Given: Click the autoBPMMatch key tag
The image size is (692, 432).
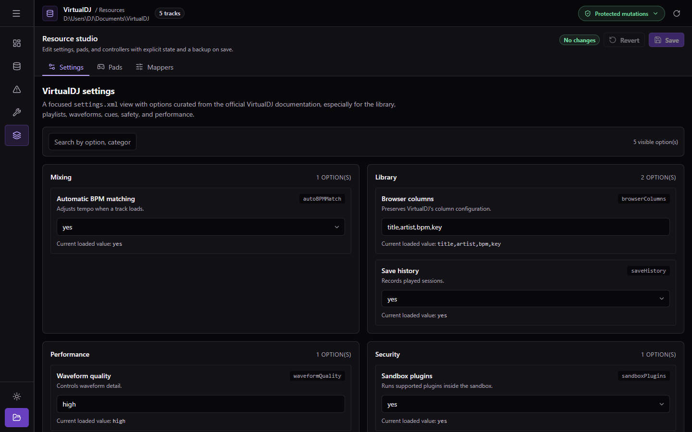Looking at the screenshot, I should tap(322, 199).
